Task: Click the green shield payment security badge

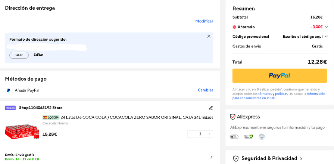Action: tap(249, 137)
